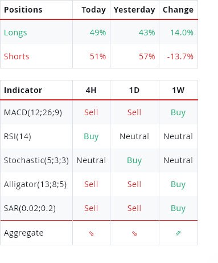Click the Shorts change value -13.7%
The image size is (218, 263).
[180, 56]
